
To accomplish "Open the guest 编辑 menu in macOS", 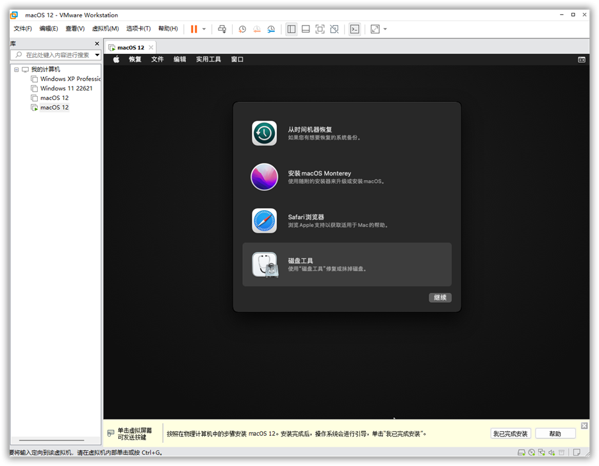I will 179,59.
